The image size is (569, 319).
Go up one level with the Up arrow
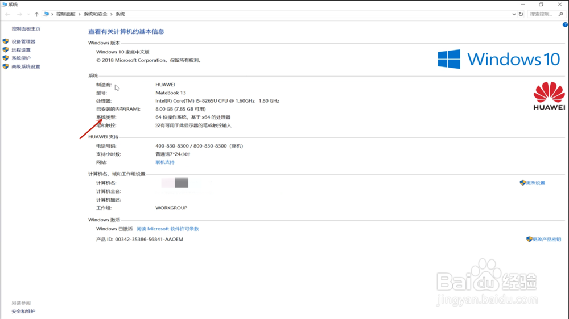click(36, 14)
